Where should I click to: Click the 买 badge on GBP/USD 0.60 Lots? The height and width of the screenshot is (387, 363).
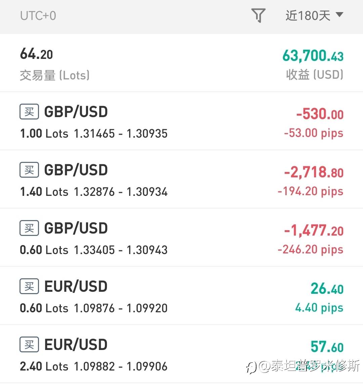click(29, 228)
